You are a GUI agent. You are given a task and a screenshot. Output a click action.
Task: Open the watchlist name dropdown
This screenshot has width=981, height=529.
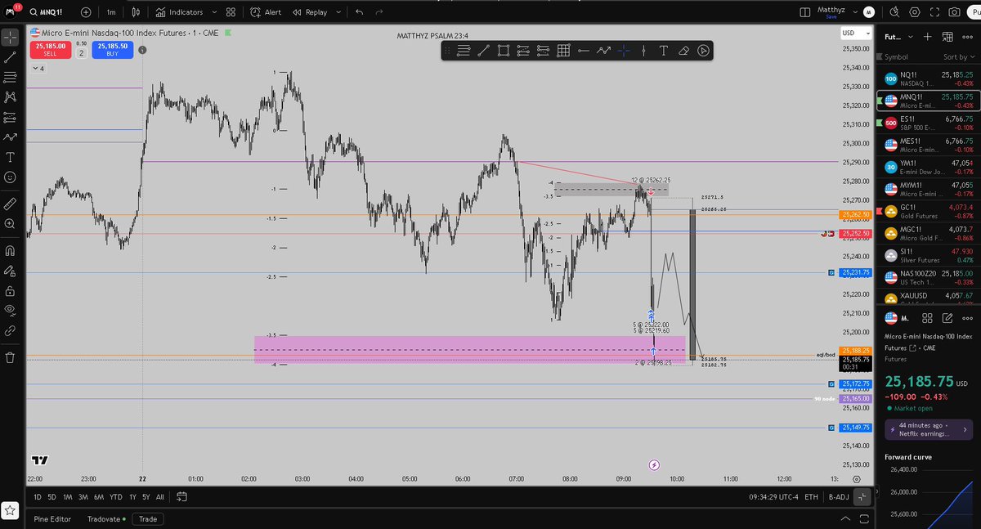coord(897,37)
